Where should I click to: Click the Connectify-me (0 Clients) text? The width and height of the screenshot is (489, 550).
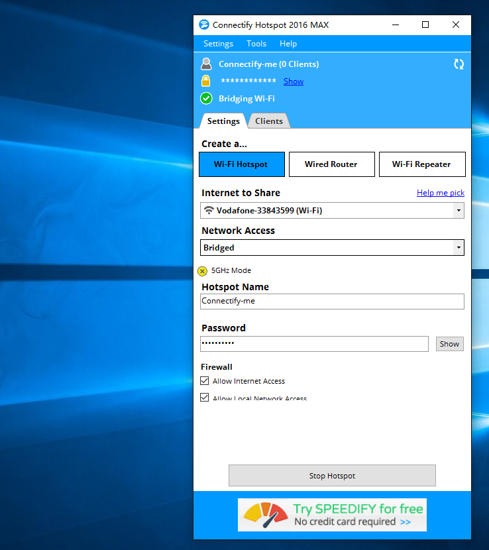[269, 64]
